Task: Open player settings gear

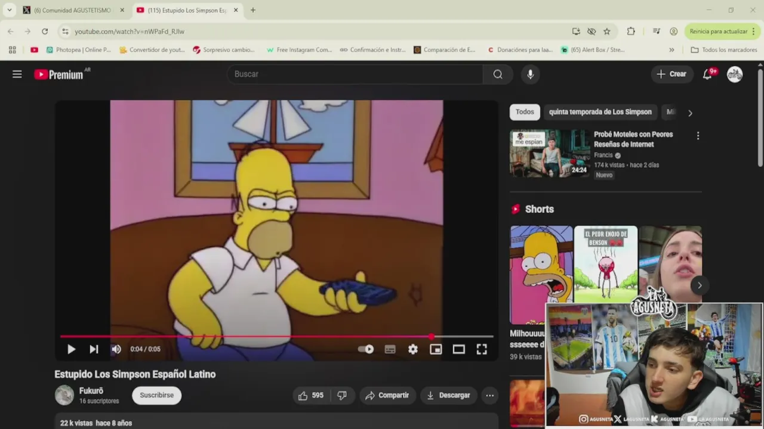Action: coord(413,349)
